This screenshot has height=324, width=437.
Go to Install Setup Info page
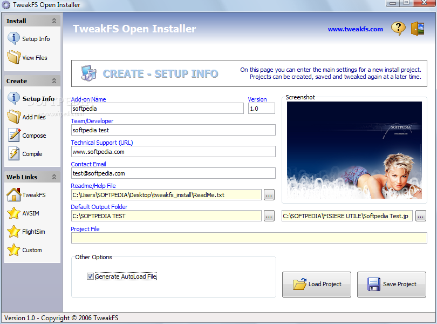coord(36,39)
